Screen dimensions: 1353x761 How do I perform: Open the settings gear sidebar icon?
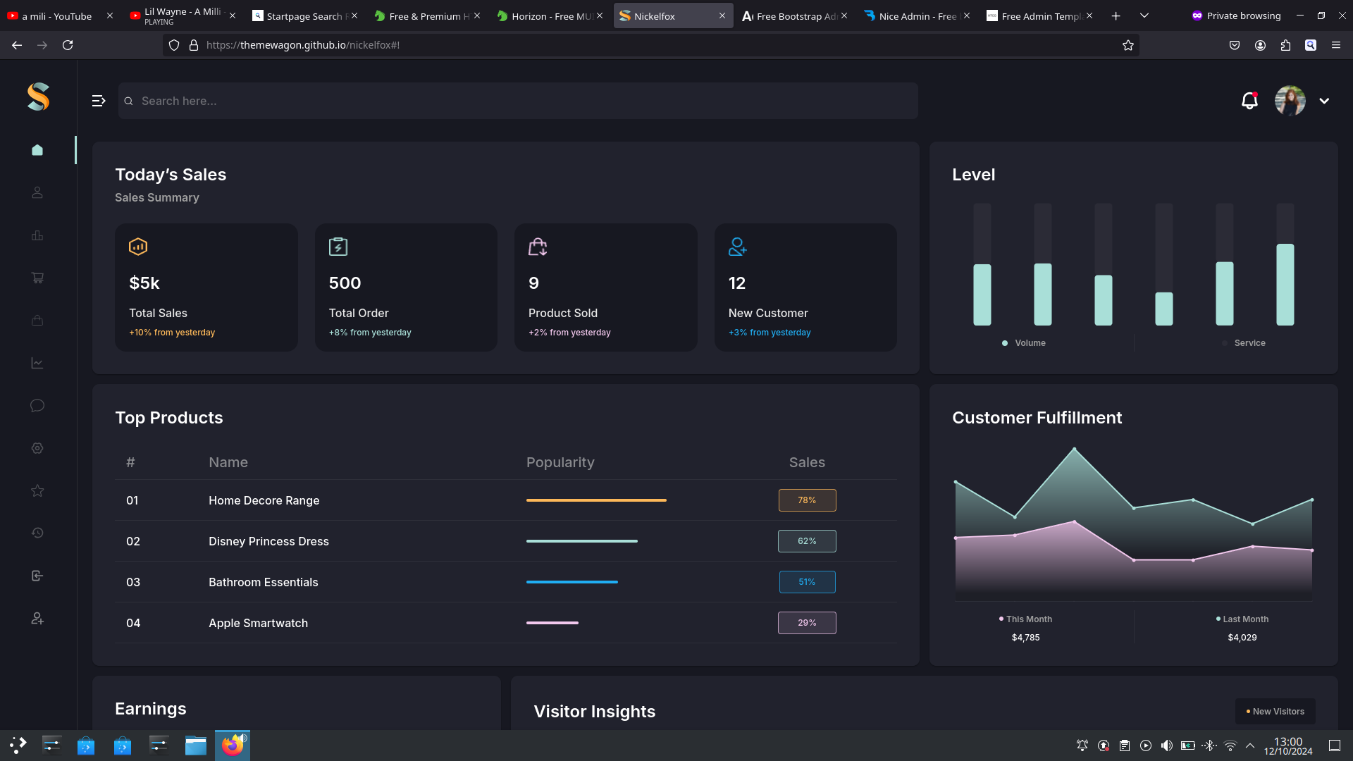[37, 448]
